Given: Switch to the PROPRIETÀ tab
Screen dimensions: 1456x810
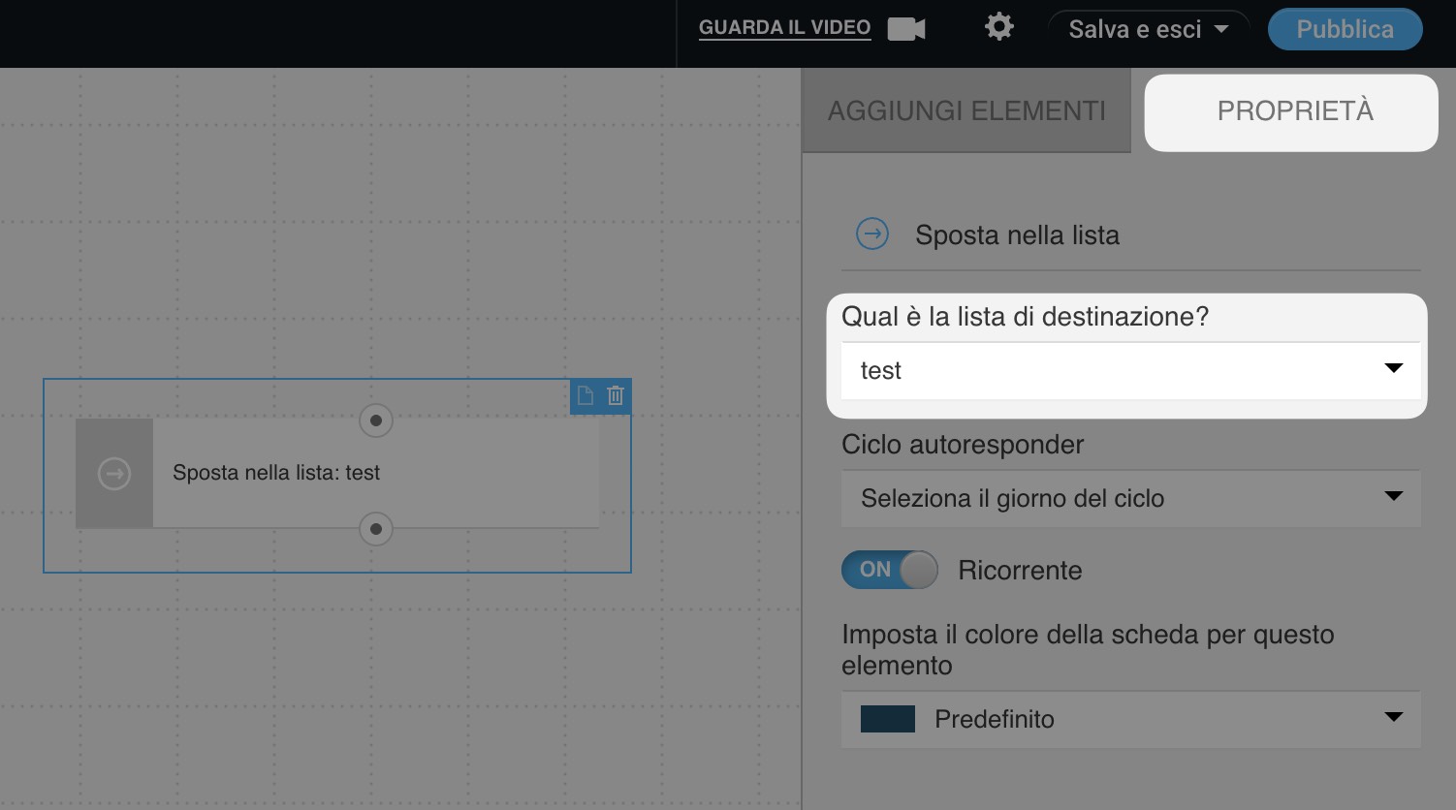Looking at the screenshot, I should click(1291, 112).
